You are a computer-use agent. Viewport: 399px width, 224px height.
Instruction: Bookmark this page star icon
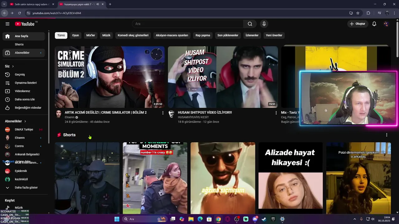click(358, 13)
